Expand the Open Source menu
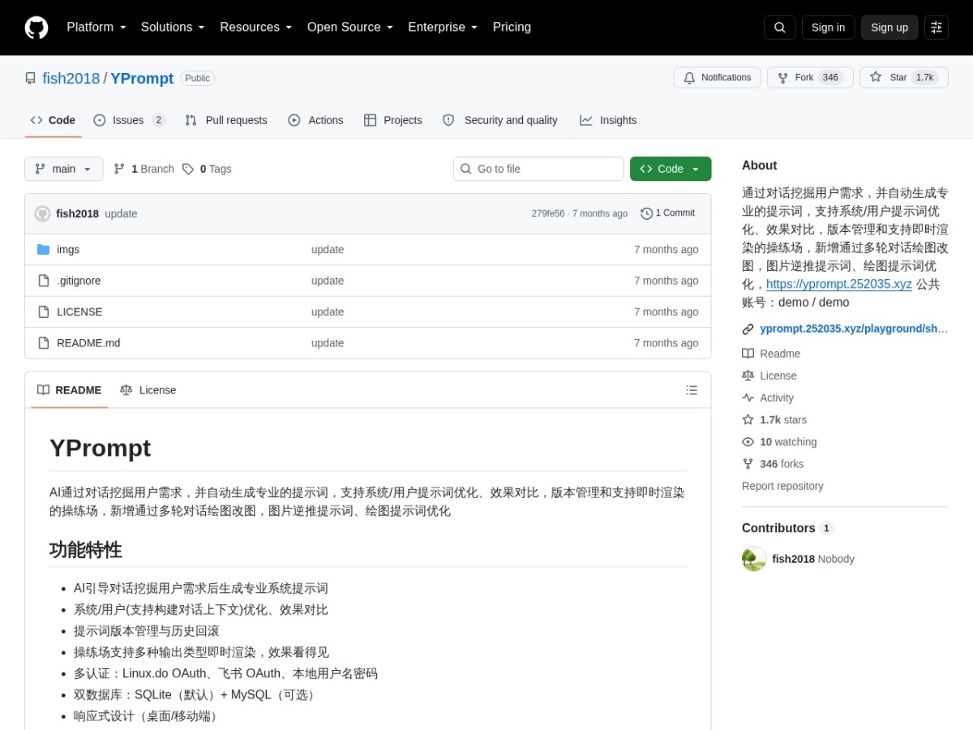The width and height of the screenshot is (973, 730). pyautogui.click(x=349, y=28)
